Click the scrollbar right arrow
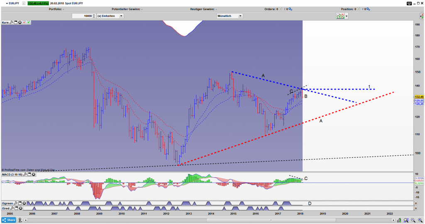425x224 pixels. [393, 220]
